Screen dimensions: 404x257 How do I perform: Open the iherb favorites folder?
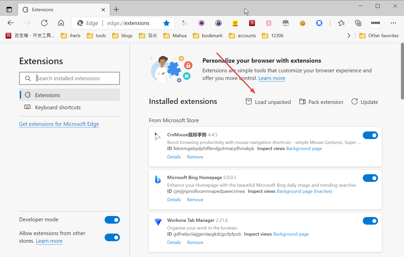(71, 36)
